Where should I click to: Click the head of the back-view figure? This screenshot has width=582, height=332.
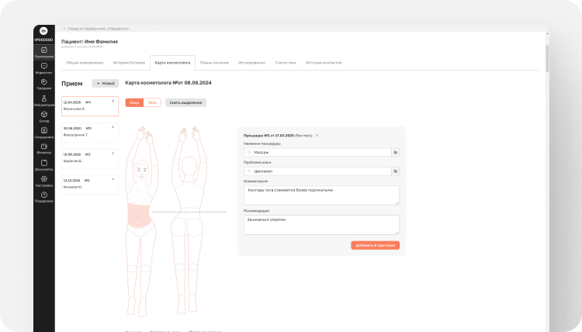pyautogui.click(x=189, y=165)
